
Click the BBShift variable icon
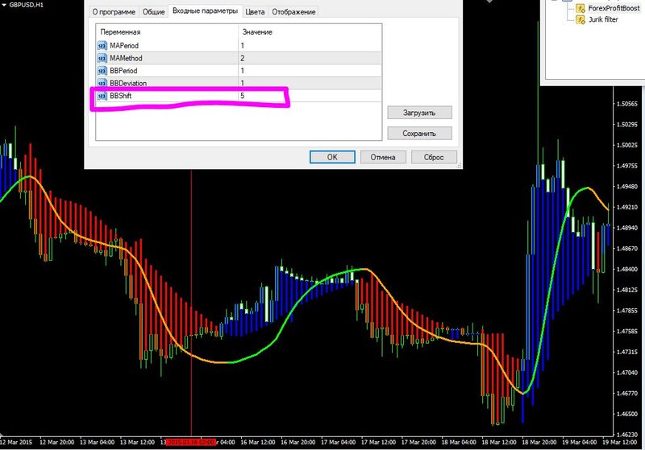pos(102,96)
